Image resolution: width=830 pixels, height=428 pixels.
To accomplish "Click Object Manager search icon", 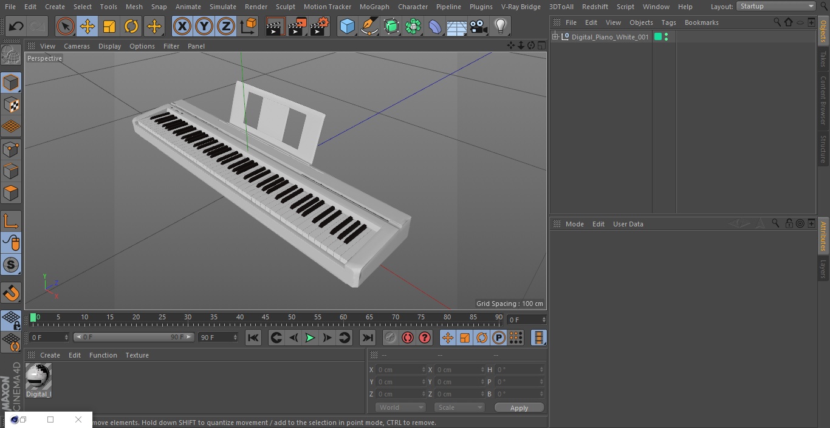I will pos(777,22).
